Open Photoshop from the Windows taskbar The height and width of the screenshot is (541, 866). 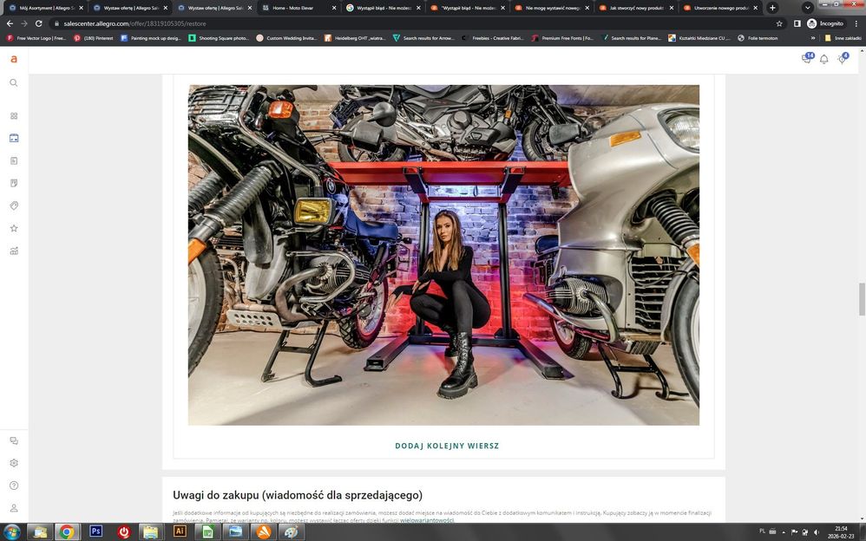[95, 531]
